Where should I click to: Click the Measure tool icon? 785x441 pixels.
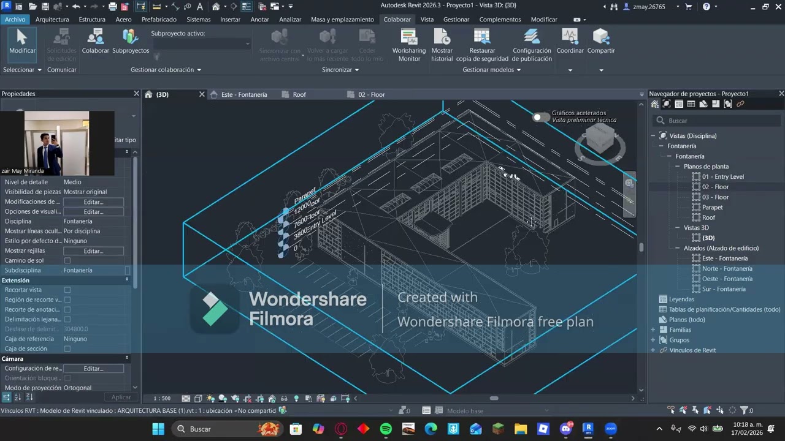tap(156, 7)
